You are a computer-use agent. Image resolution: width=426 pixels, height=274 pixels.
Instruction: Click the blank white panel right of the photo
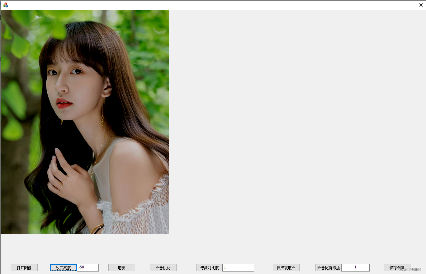(x=296, y=124)
